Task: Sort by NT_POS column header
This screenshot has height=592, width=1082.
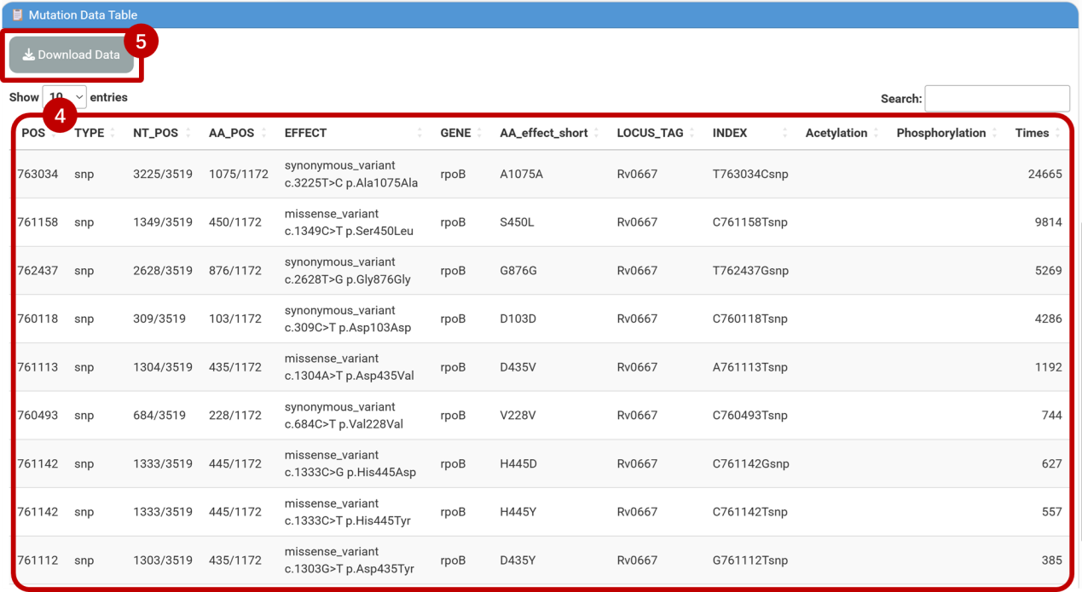Action: point(156,133)
